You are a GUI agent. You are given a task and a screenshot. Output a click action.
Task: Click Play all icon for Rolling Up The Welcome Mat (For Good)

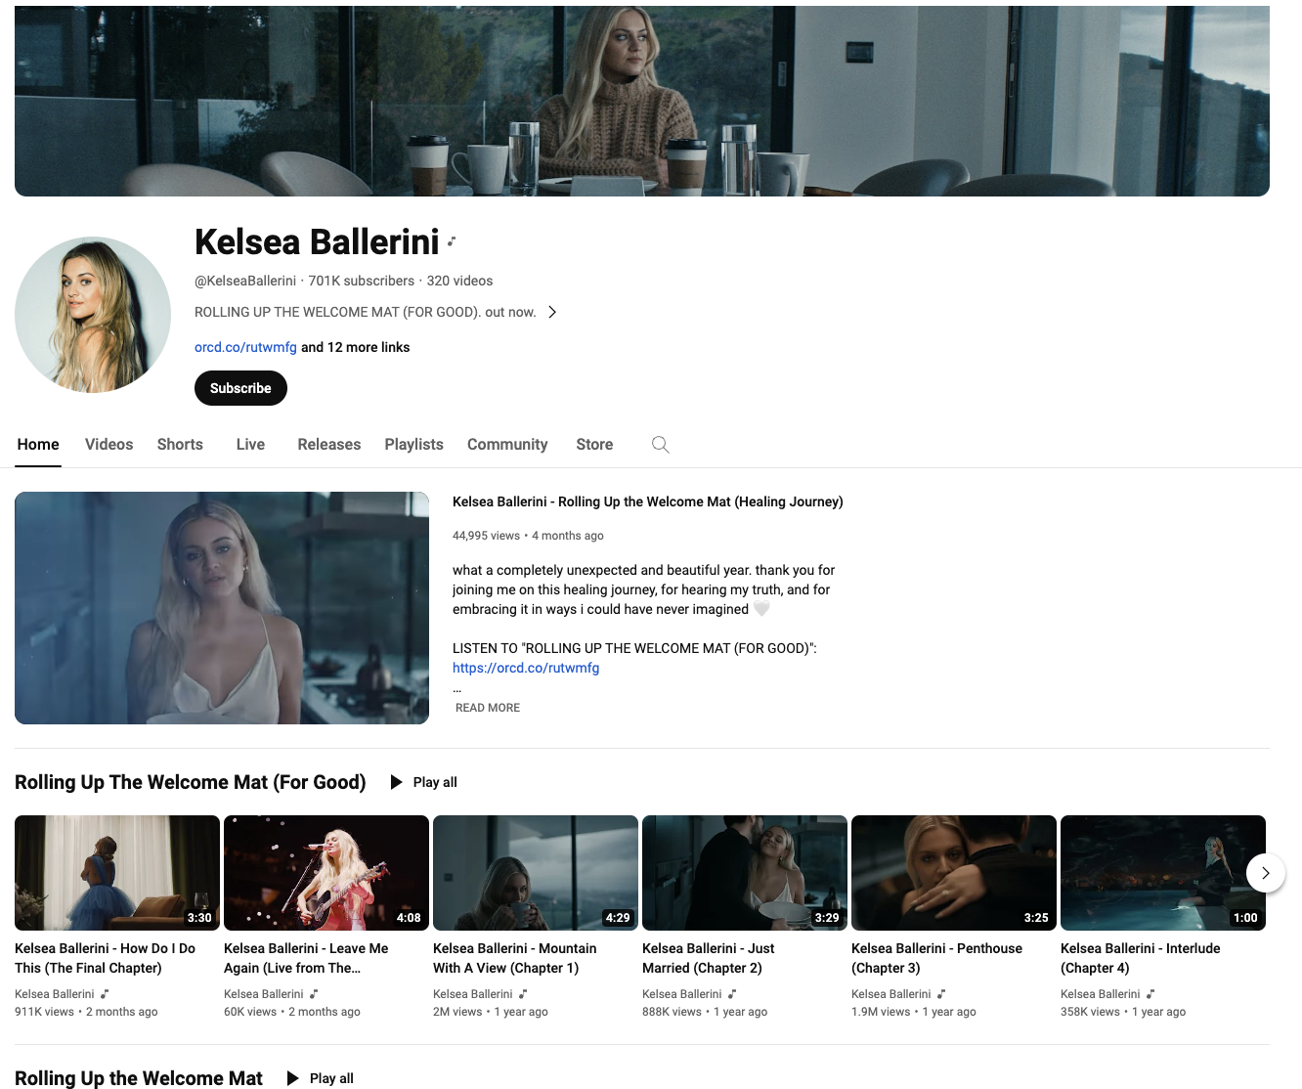coord(396,782)
